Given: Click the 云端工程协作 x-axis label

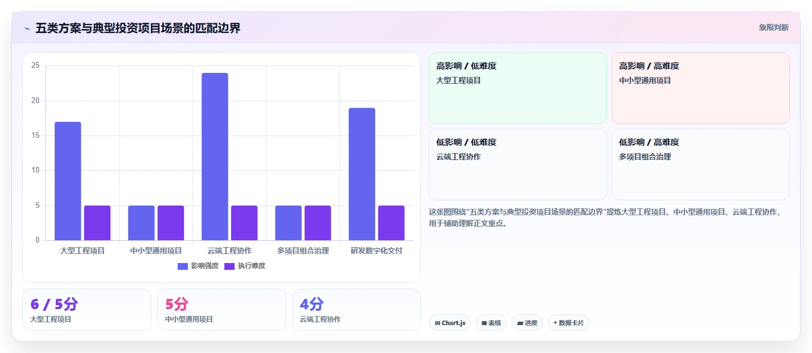Looking at the screenshot, I should pos(229,251).
